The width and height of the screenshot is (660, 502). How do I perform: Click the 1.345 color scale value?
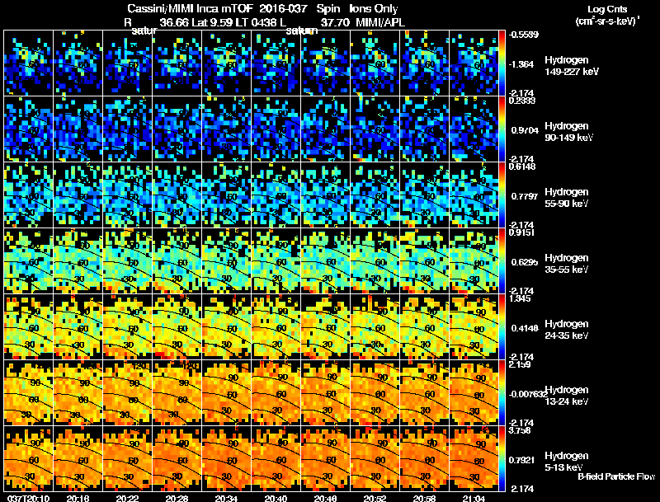click(520, 298)
